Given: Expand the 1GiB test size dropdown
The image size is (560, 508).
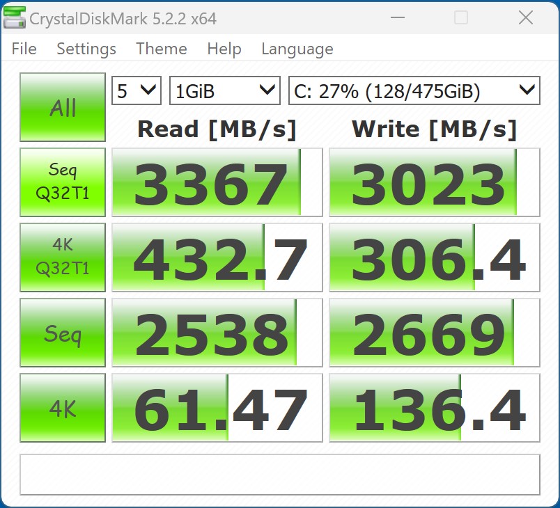Looking at the screenshot, I should click(225, 90).
